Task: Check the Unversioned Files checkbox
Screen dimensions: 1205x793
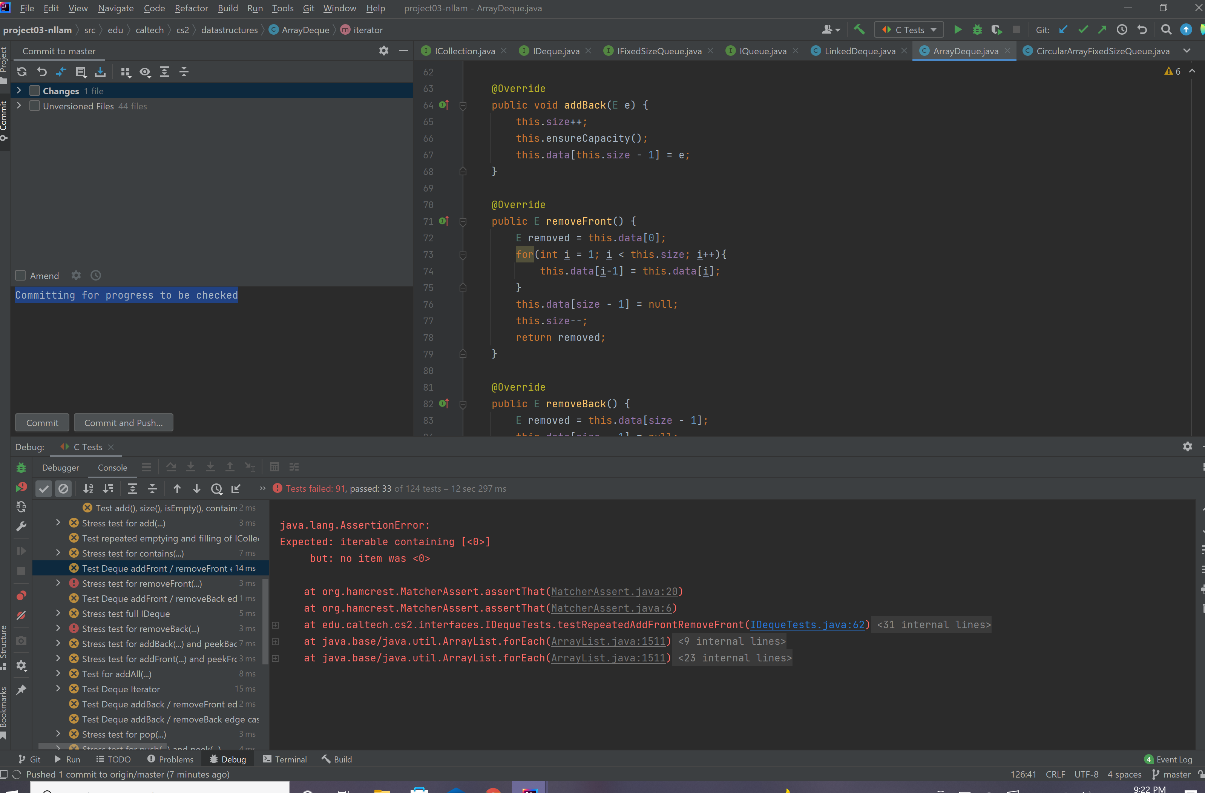Action: tap(34, 106)
